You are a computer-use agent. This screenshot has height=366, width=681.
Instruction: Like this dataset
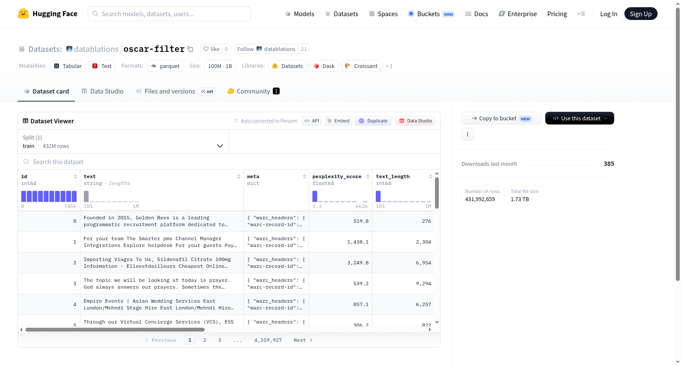pos(211,49)
